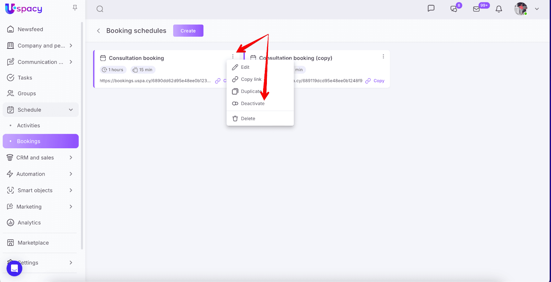Screen dimensions: 551x282
Task: Go to Activities under Schedule
Action: click(x=29, y=126)
